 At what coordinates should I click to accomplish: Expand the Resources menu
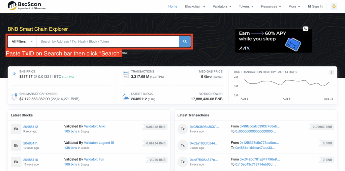click(271, 6)
